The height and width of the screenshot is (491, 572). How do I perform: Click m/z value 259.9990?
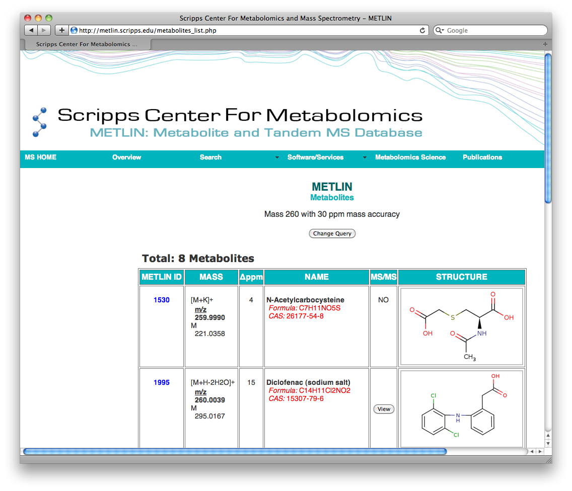[x=210, y=317]
